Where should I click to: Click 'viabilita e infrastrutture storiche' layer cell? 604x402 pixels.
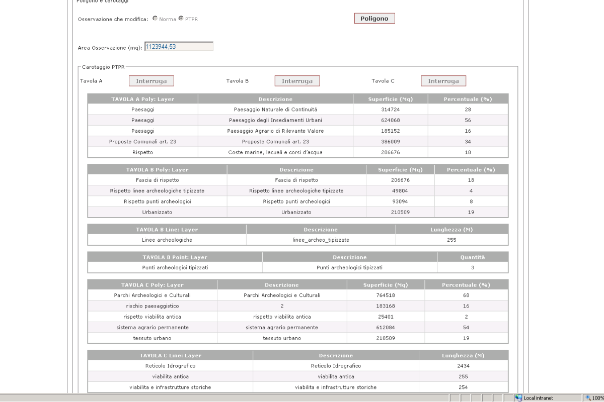(x=170, y=387)
